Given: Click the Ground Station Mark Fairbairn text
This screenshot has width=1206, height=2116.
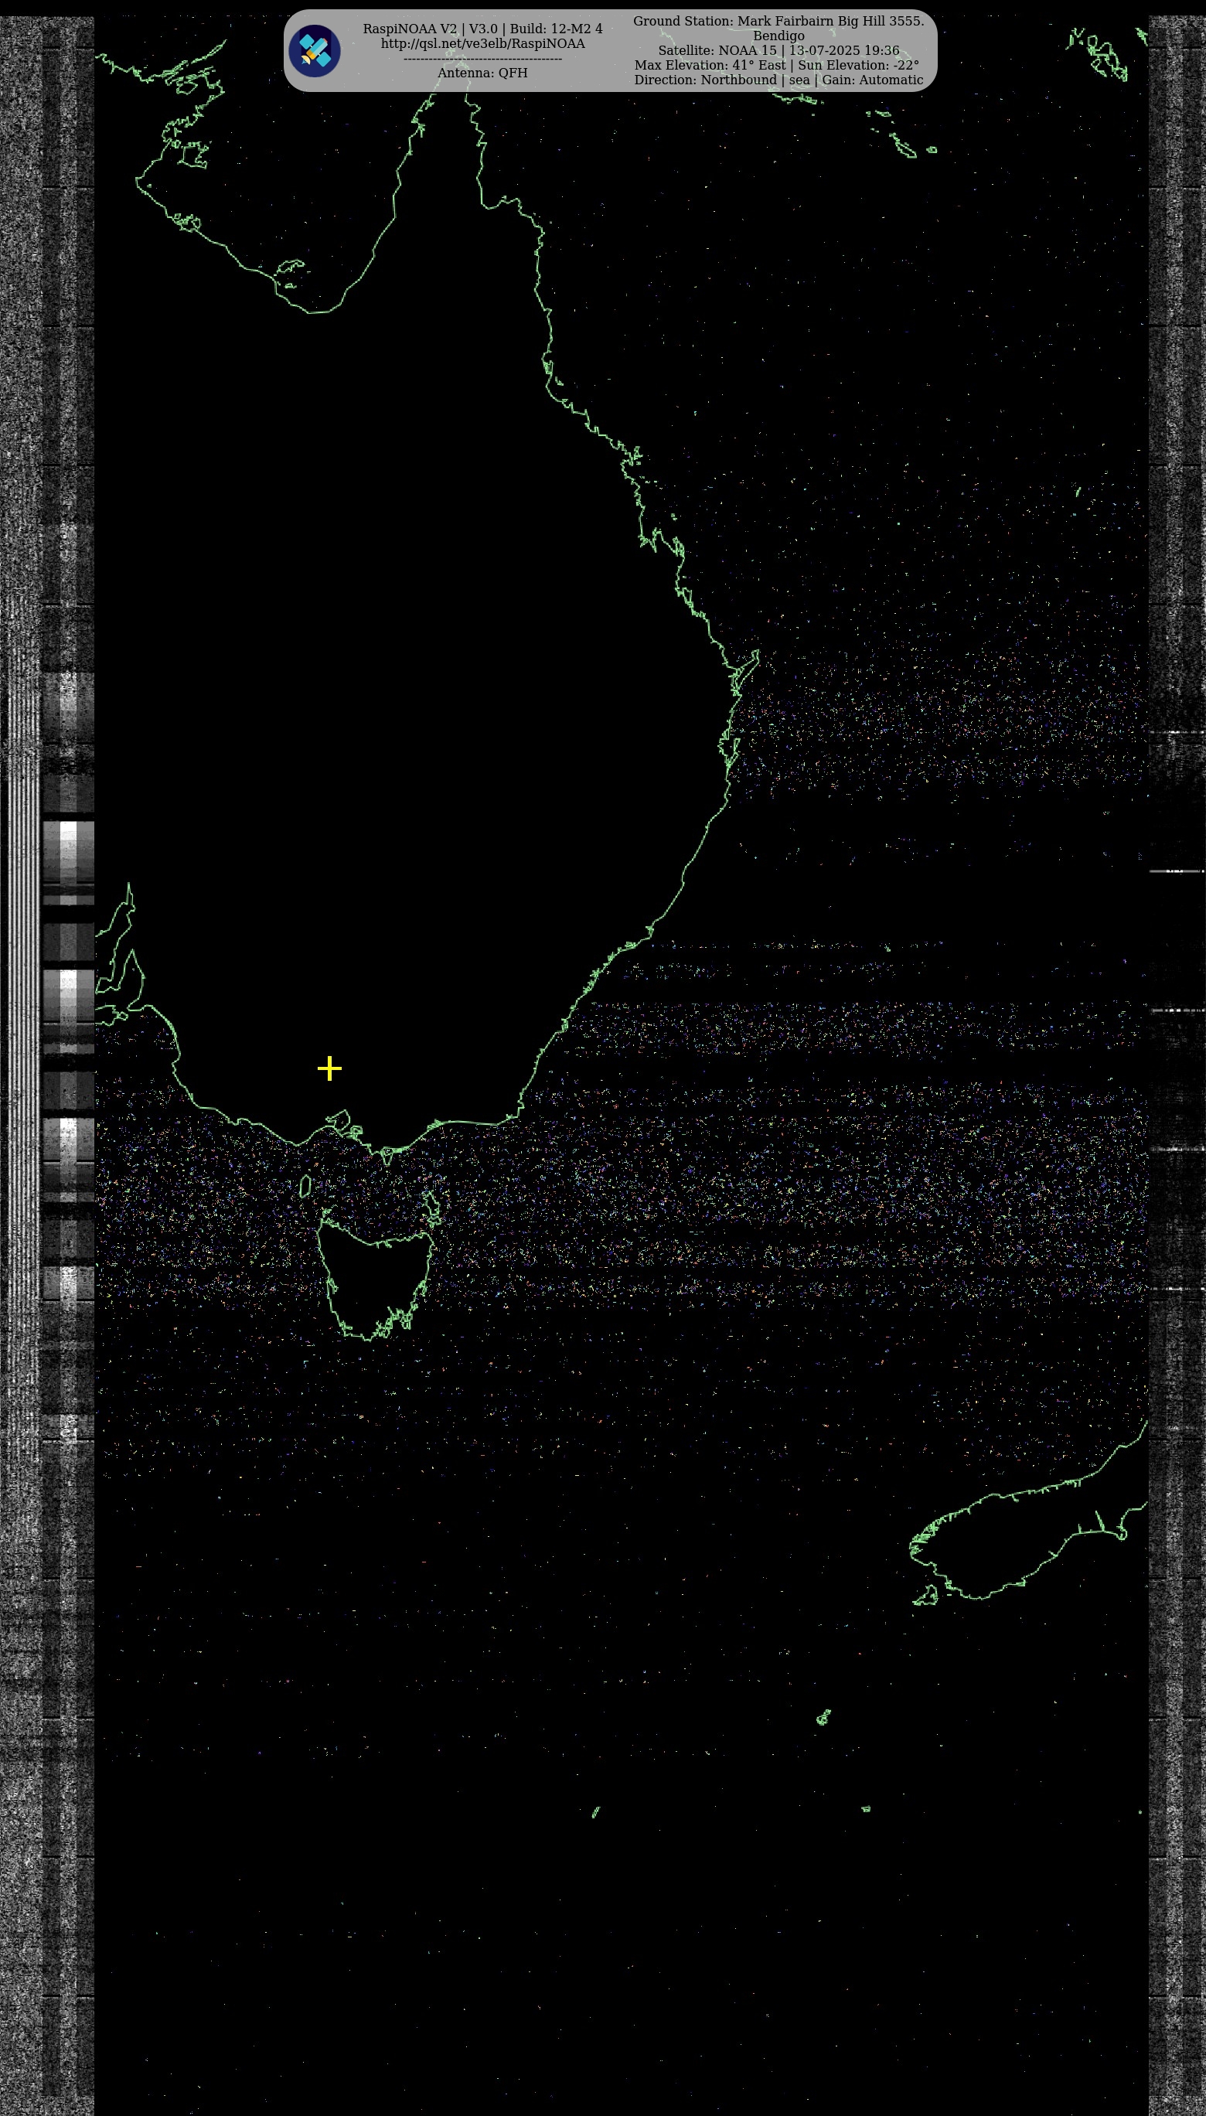Looking at the screenshot, I should 778,21.
